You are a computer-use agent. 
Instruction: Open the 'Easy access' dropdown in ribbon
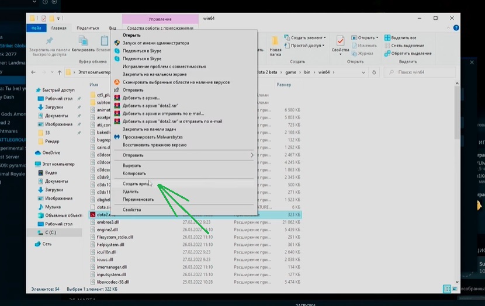coord(308,46)
